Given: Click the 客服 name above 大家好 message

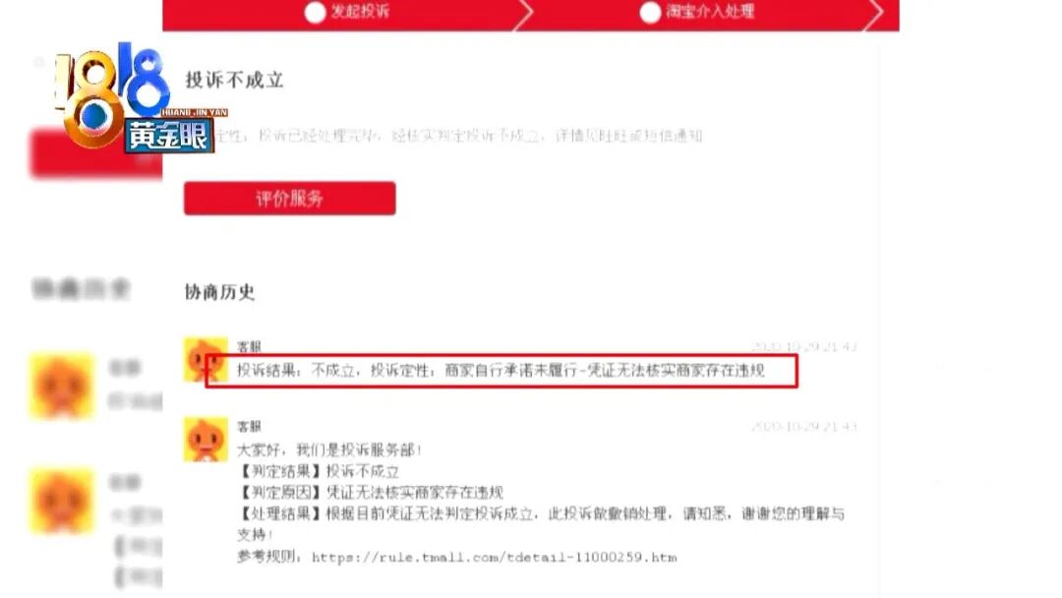Looking at the screenshot, I should click(249, 426).
